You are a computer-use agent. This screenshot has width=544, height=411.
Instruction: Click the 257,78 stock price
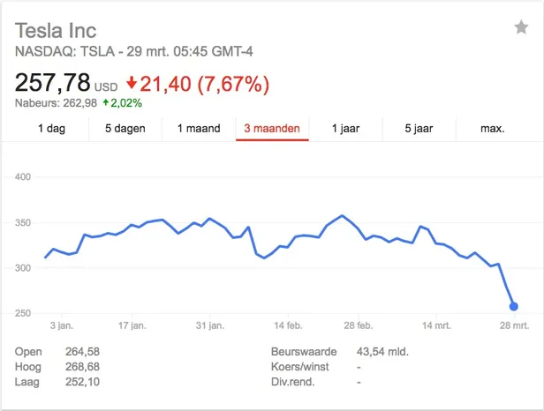(x=52, y=84)
